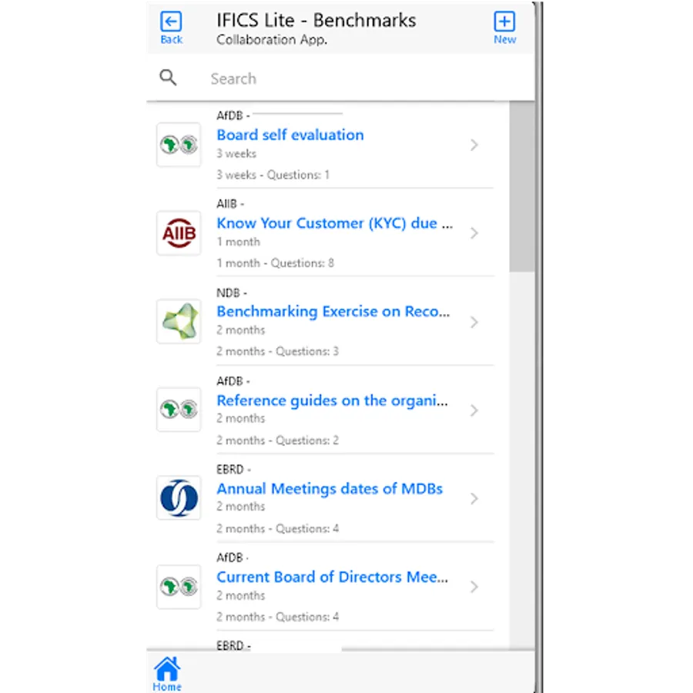Expand chevron for Current Board of Directors row

tap(474, 587)
